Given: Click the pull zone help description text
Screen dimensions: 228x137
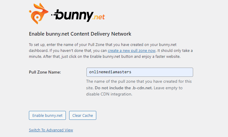Looking at the screenshot, I should 139,88.
